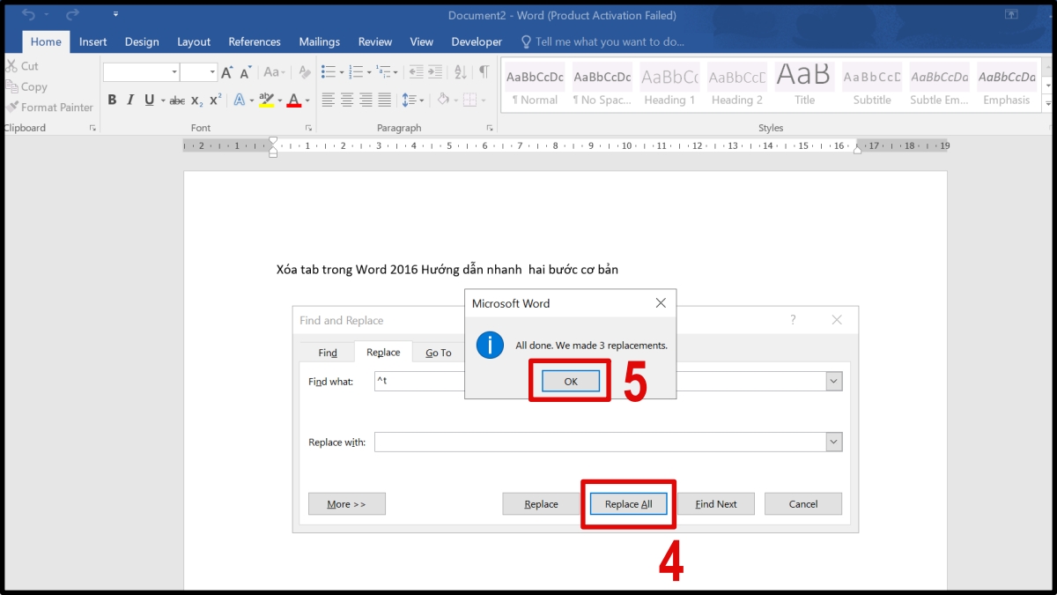1057x595 pixels.
Task: Expand the Find what history dropdown
Action: pyautogui.click(x=833, y=381)
